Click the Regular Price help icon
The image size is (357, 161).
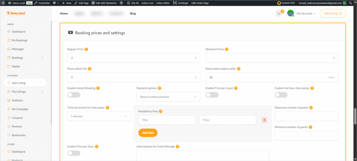tap(86, 49)
